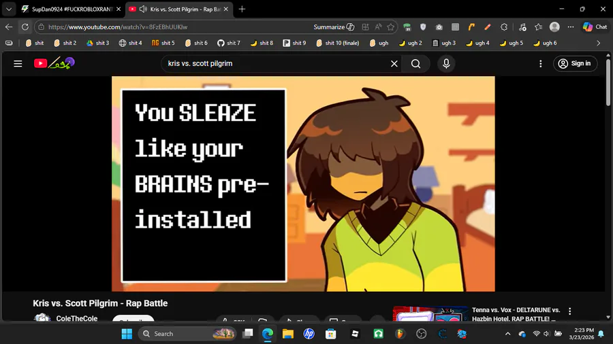Open the camera screenshot extension

(x=439, y=27)
